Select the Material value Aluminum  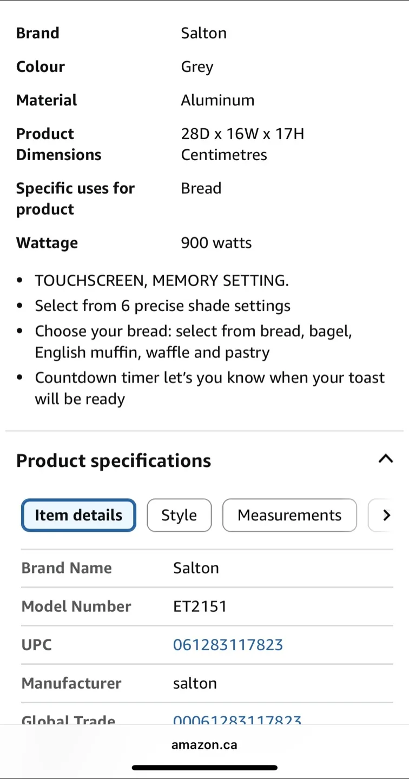tap(217, 100)
